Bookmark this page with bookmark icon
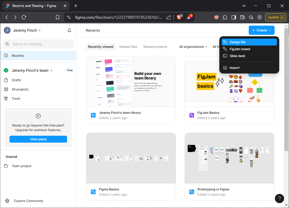This screenshot has width=289, height=208. [58, 17]
